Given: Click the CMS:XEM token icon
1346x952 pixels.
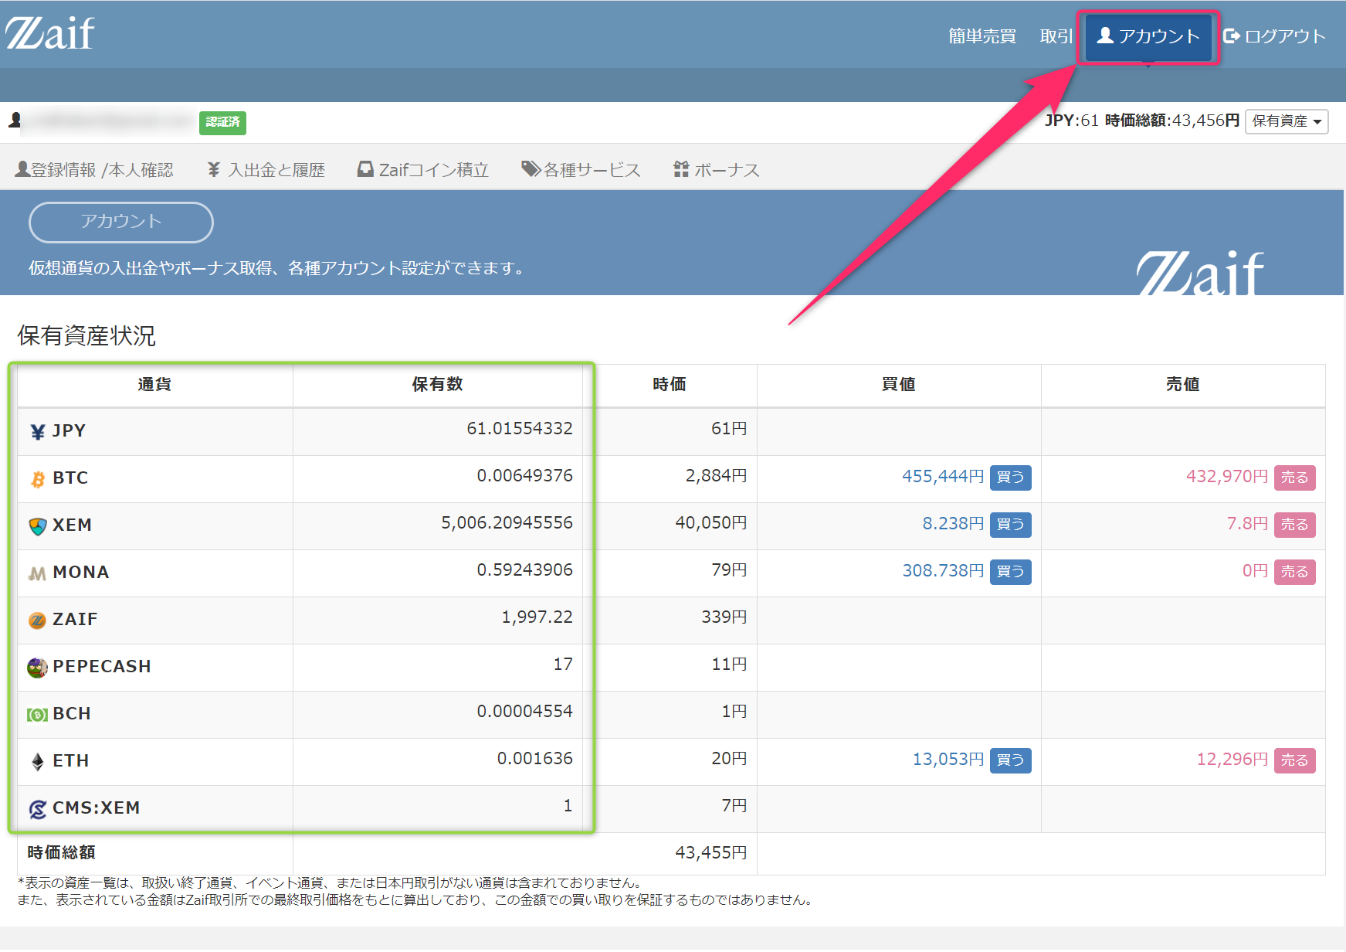Looking at the screenshot, I should click(x=38, y=809).
